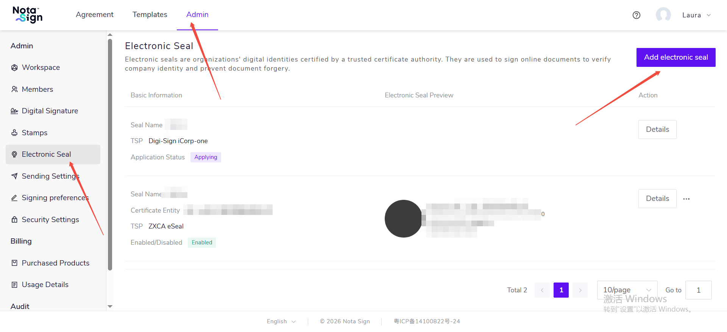Image resolution: width=727 pixels, height=332 pixels.
Task: Open Usage Details in the sidebar
Action: 53,285
